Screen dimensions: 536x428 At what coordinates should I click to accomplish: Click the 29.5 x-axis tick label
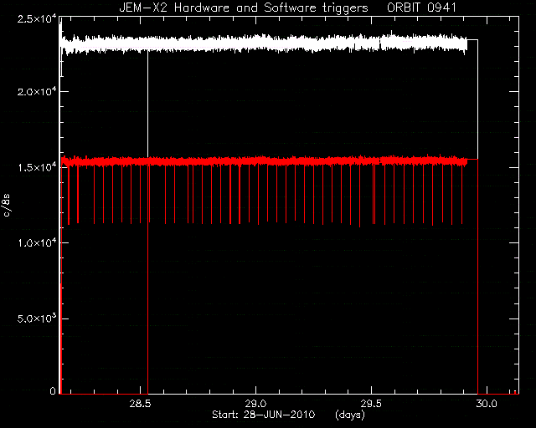point(371,404)
